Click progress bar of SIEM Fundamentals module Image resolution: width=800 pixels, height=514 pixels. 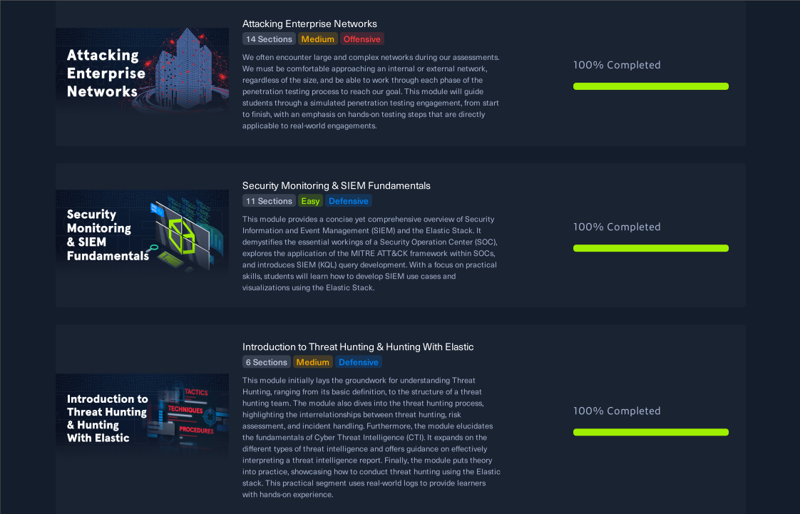coord(650,248)
